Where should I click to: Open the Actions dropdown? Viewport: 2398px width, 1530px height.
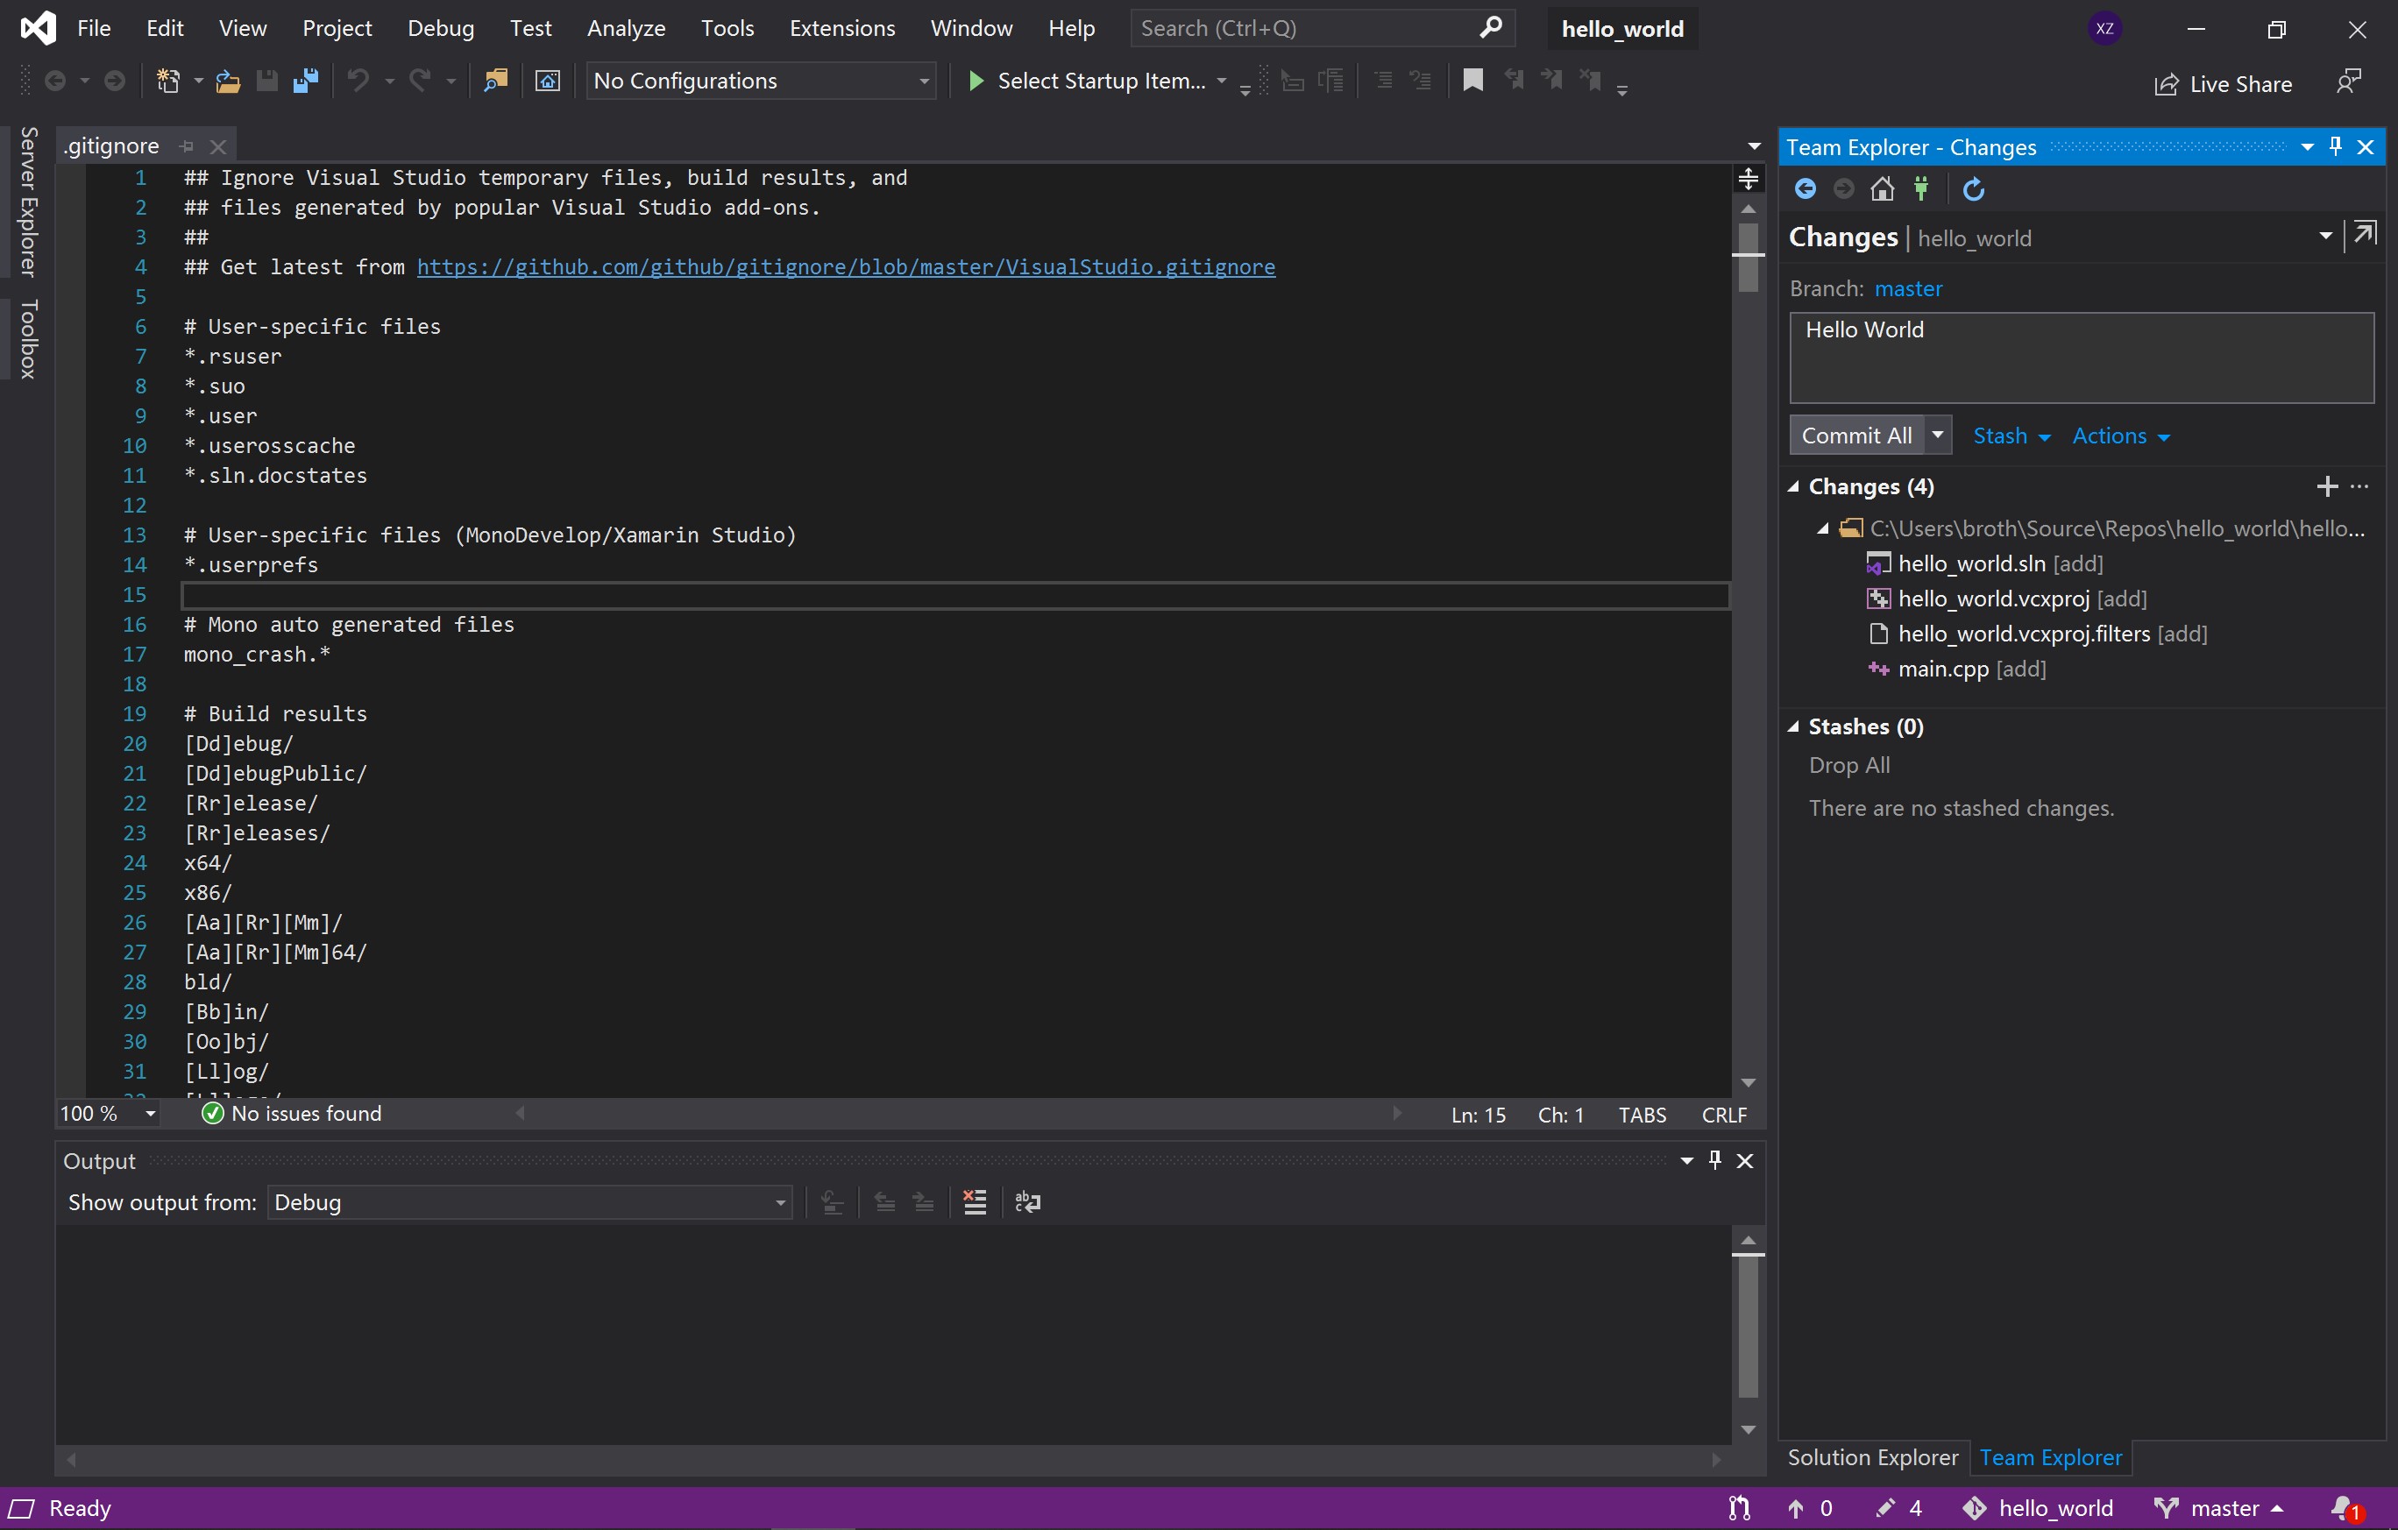coord(2120,436)
